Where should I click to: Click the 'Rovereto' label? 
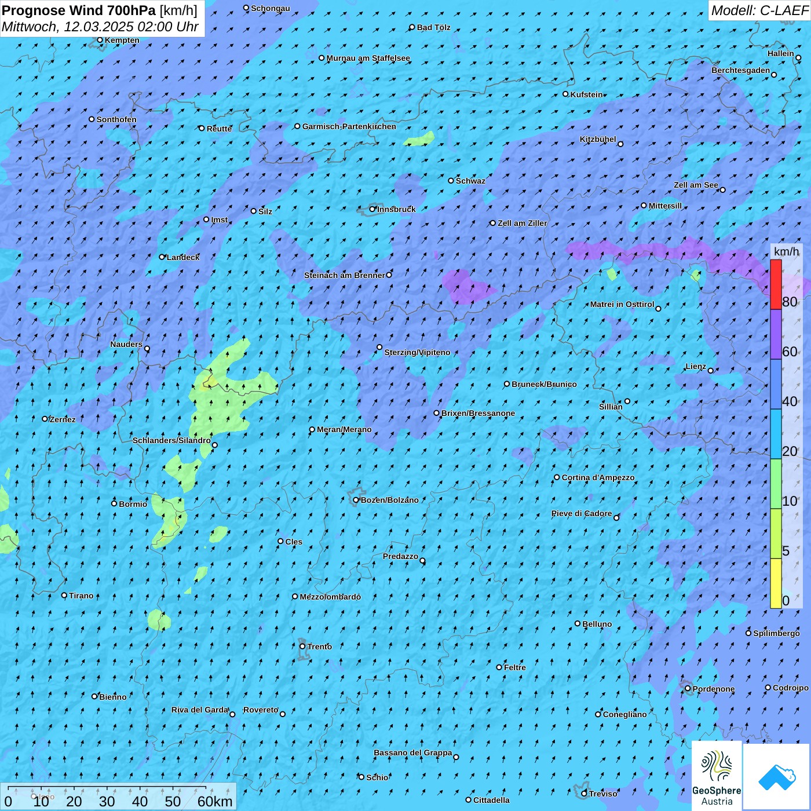(261, 710)
